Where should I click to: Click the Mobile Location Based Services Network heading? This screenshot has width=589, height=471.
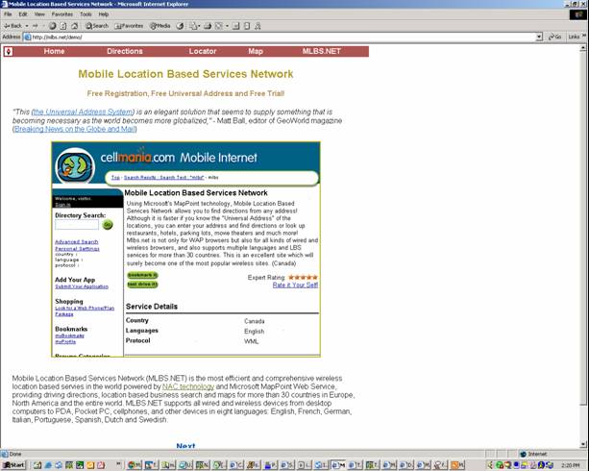pos(185,74)
